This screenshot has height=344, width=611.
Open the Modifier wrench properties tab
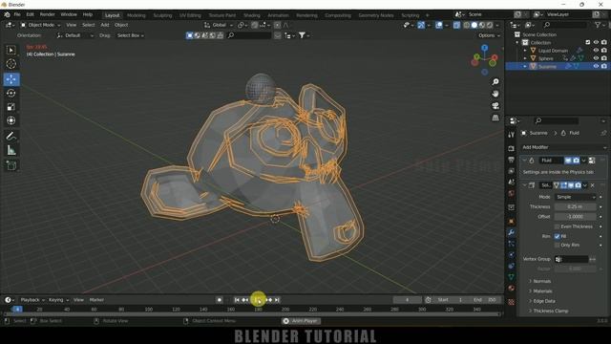click(512, 232)
